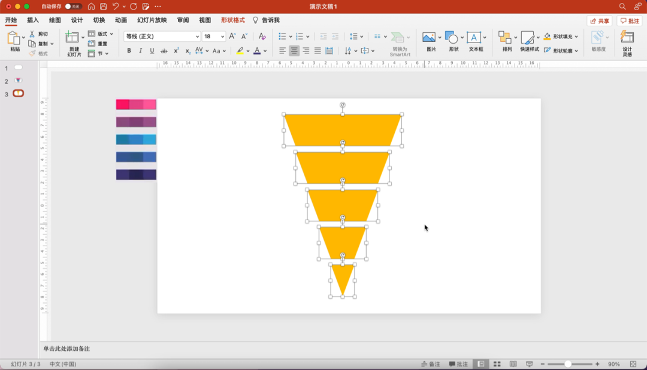The width and height of the screenshot is (647, 370).
Task: Click the save icon in title bar
Action: [104, 7]
